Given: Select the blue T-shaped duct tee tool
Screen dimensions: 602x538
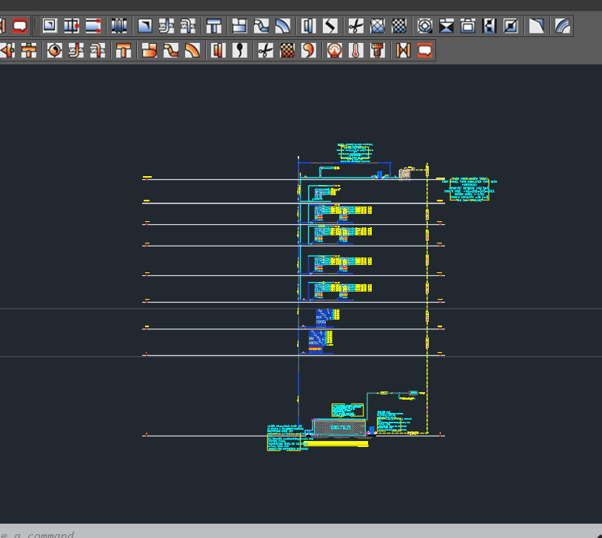Looking at the screenshot, I should coord(214,26).
